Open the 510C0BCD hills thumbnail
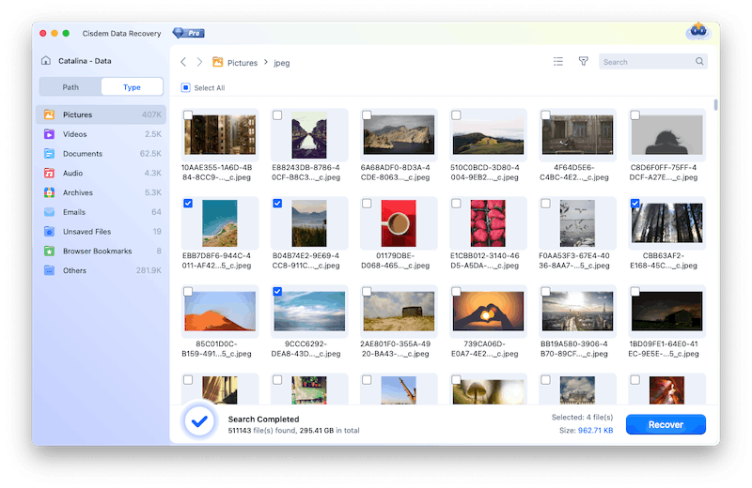The height and width of the screenshot is (488, 752). [488, 134]
